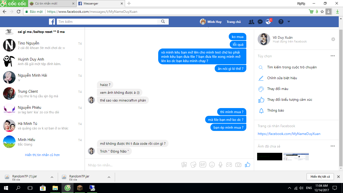
Task: Open the emoji picker
Action: (212, 165)
